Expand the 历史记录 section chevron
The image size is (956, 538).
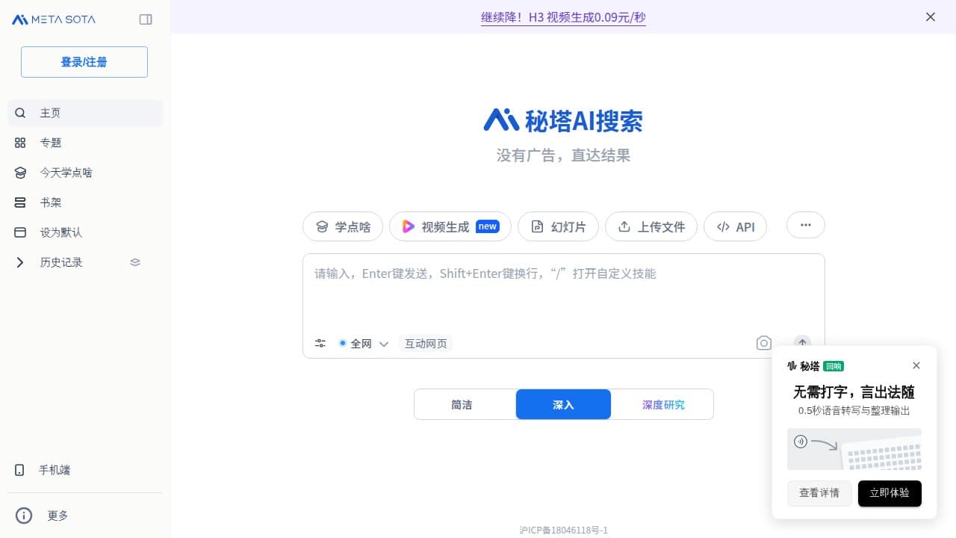(x=20, y=262)
